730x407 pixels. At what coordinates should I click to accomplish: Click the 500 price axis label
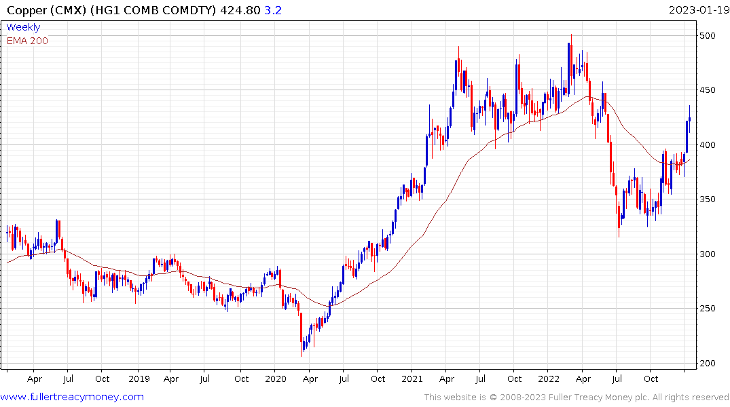pyautogui.click(x=707, y=36)
